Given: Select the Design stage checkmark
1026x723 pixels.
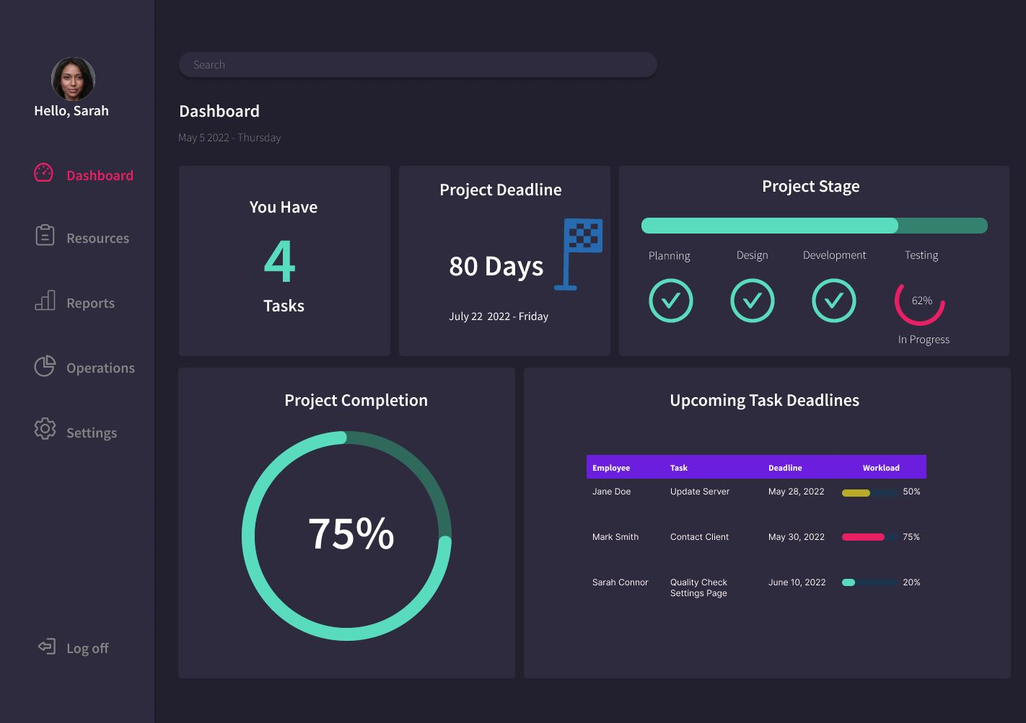Looking at the screenshot, I should tap(753, 301).
